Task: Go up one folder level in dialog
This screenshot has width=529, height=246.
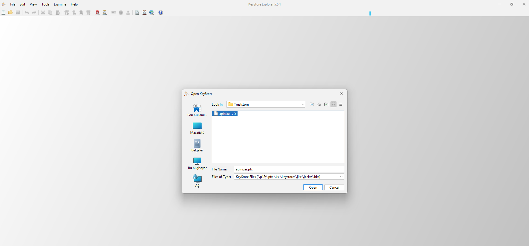Action: [x=312, y=104]
